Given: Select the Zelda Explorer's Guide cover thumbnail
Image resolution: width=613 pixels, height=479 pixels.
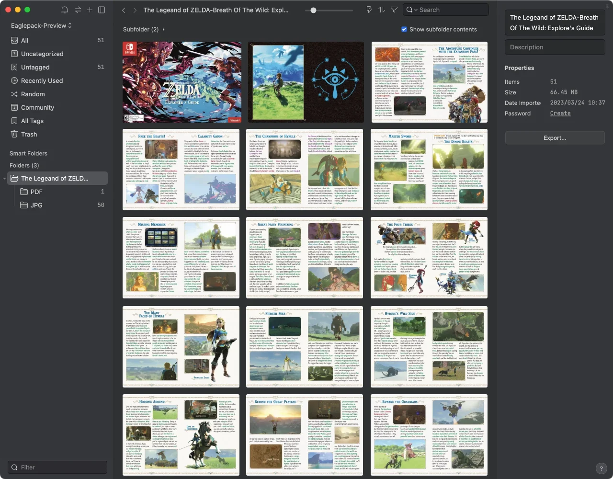Looking at the screenshot, I should 182,82.
